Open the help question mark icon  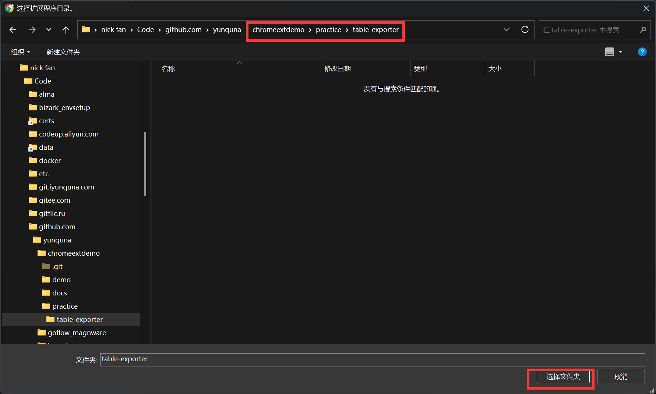[x=642, y=52]
